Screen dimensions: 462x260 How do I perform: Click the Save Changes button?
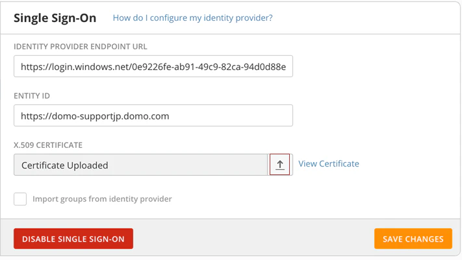pos(413,239)
